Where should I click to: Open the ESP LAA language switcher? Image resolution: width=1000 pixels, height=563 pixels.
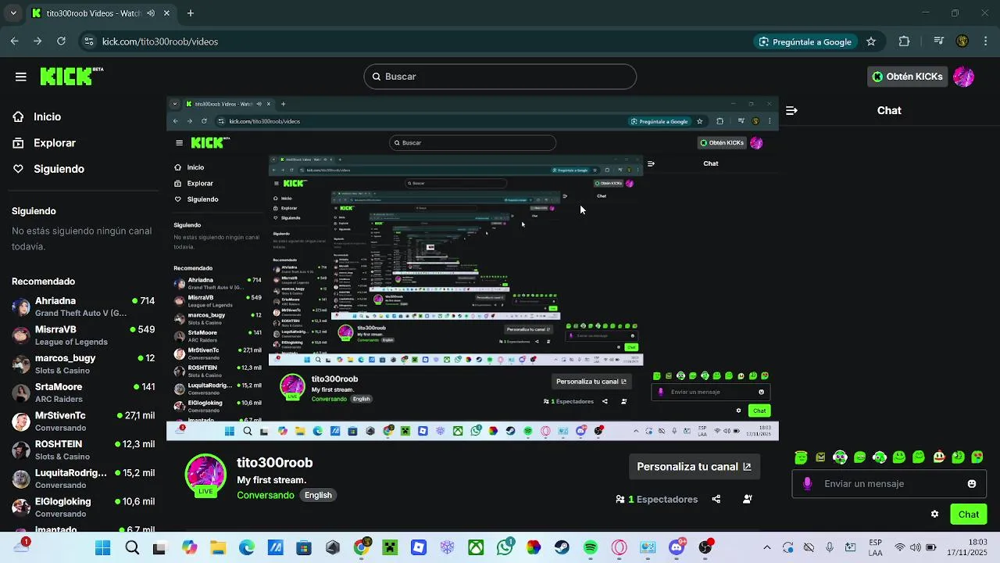[x=876, y=547]
